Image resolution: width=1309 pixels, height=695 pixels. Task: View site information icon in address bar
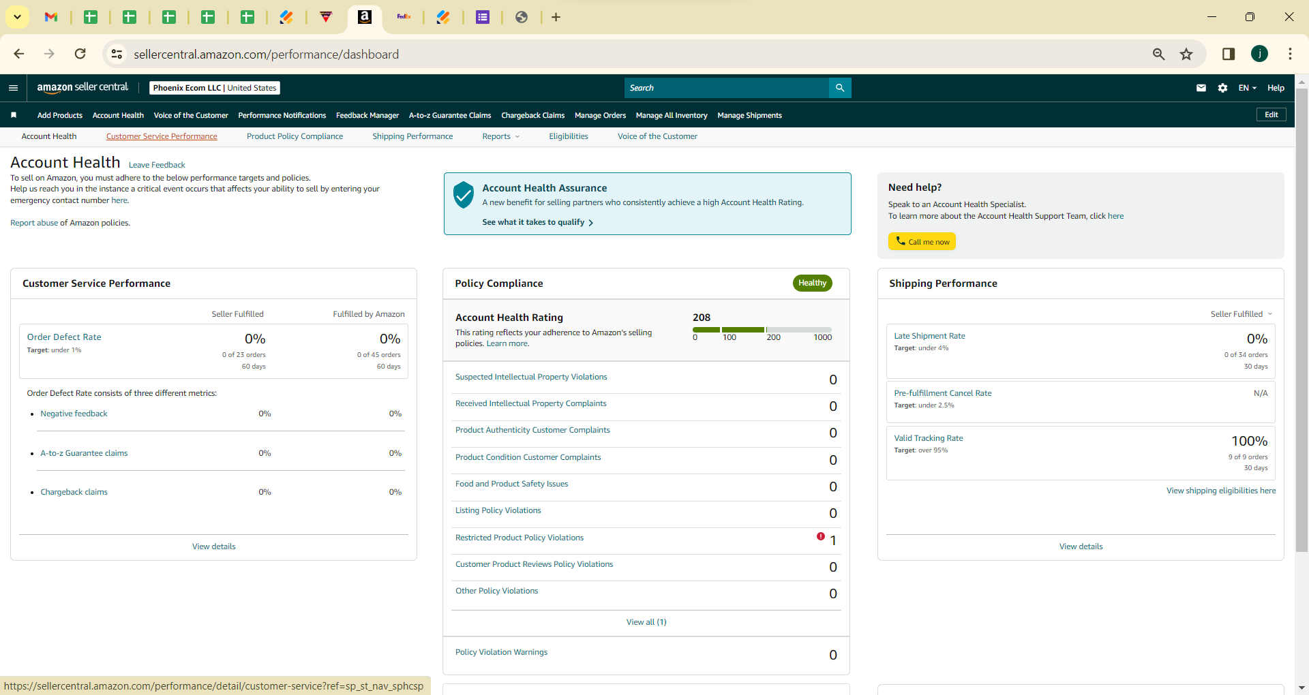117,54
